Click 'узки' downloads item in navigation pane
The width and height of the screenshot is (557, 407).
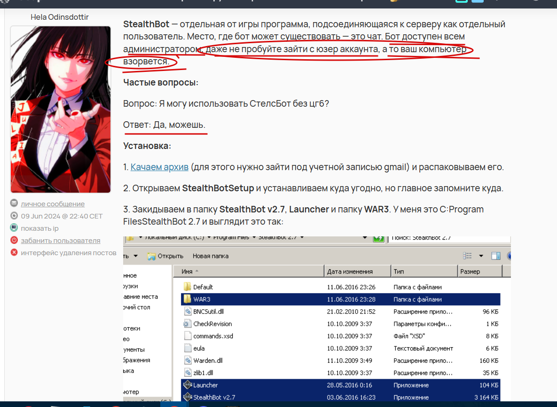pyautogui.click(x=131, y=286)
